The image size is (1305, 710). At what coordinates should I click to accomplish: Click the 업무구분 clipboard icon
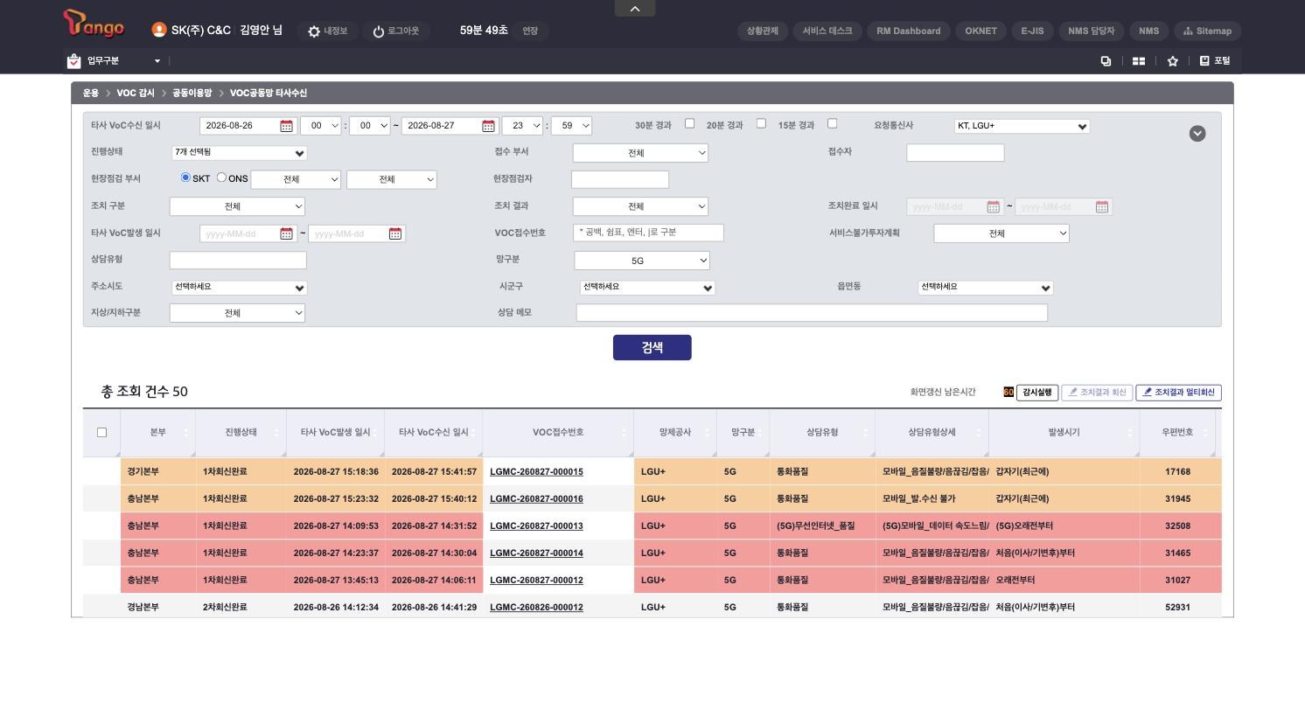click(73, 61)
